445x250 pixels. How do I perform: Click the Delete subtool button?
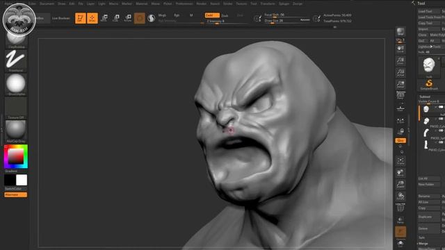428,228
